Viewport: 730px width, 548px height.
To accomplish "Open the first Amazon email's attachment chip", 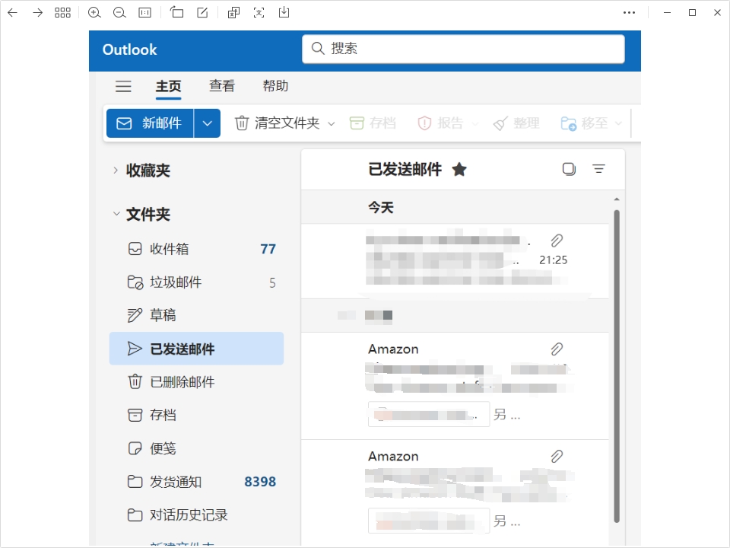I will [429, 414].
